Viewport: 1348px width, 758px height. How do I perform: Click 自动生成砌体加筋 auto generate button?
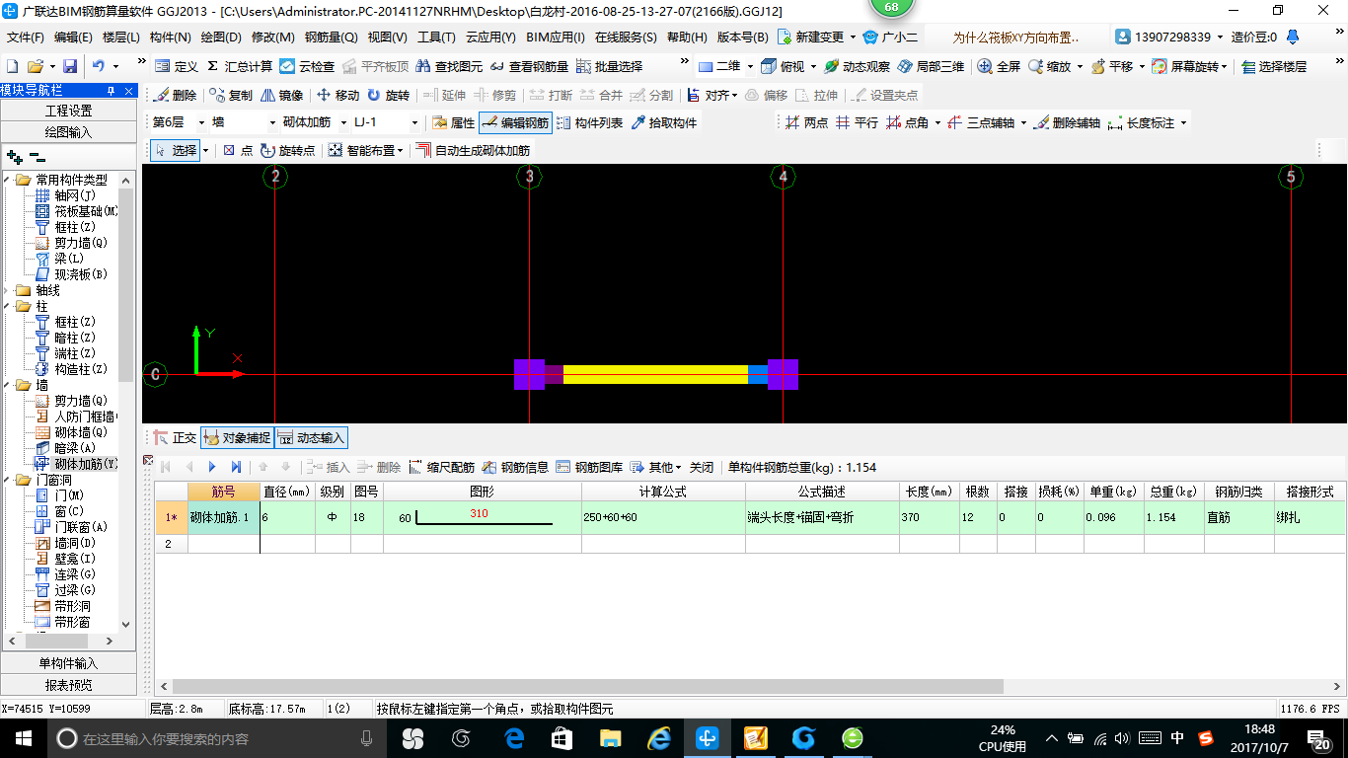473,151
